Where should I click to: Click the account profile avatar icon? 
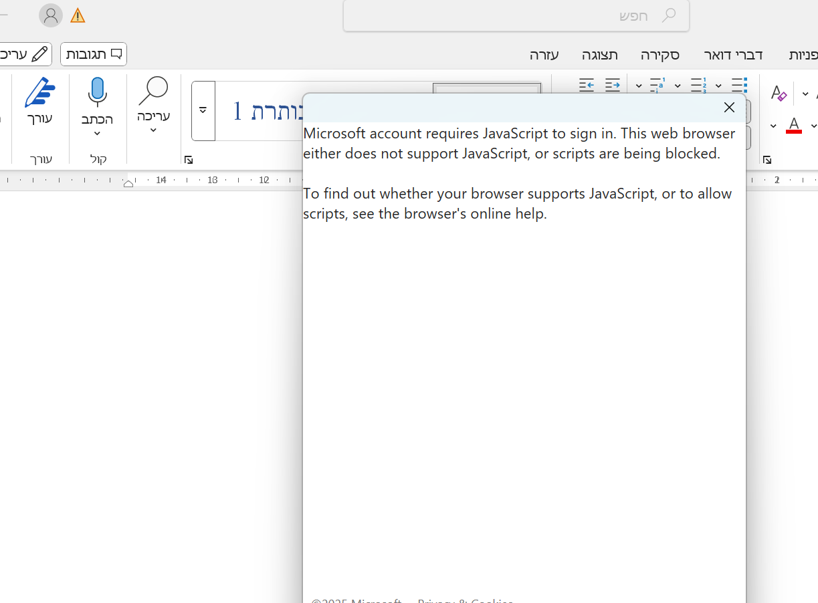(x=51, y=15)
